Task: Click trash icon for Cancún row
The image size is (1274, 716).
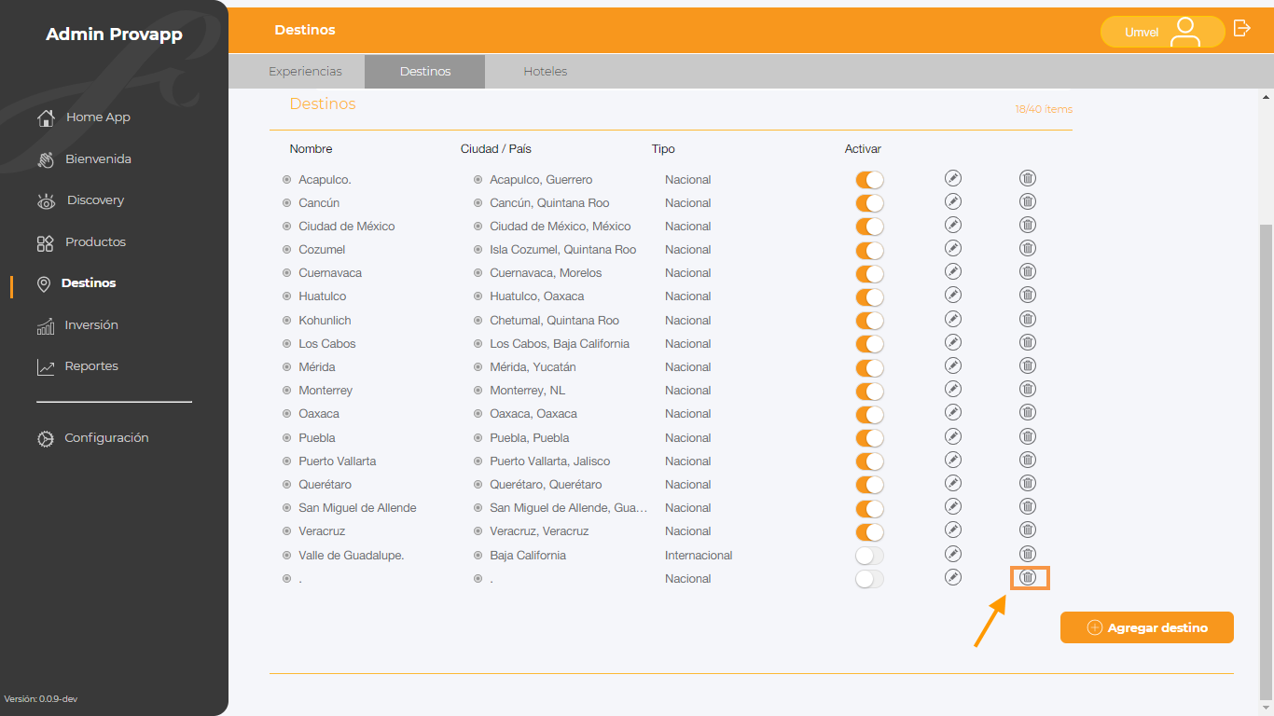Action: click(x=1027, y=201)
